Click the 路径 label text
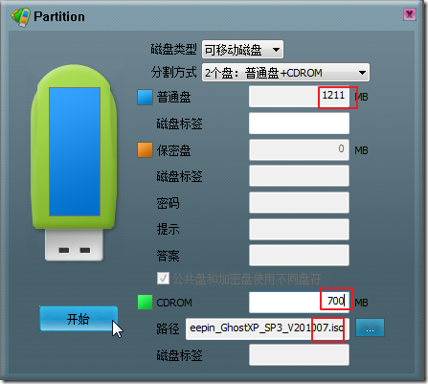This screenshot has height=384, width=428. tap(168, 328)
